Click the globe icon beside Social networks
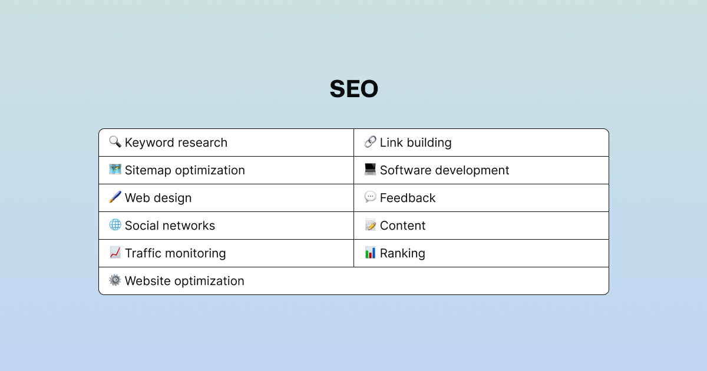 (115, 225)
